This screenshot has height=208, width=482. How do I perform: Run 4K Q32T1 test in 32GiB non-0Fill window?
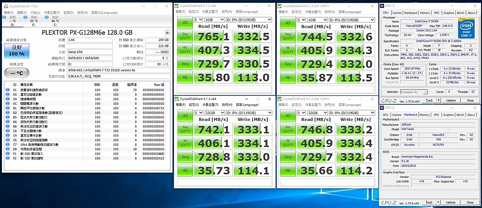click(x=185, y=143)
